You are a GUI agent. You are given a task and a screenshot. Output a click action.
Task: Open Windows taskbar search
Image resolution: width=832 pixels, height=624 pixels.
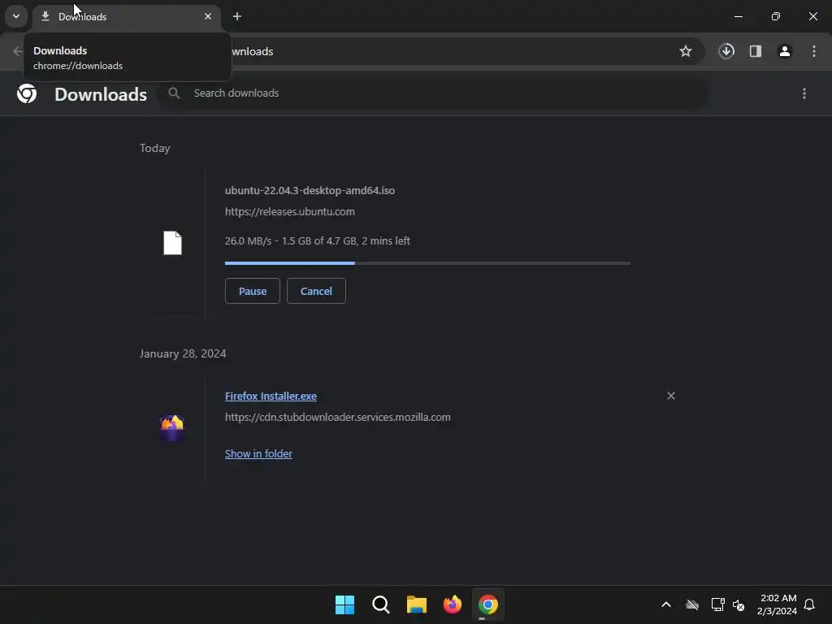click(x=381, y=604)
